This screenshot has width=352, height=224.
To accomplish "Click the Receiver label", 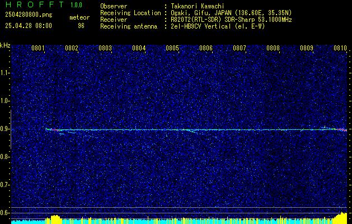I will pos(114,20).
